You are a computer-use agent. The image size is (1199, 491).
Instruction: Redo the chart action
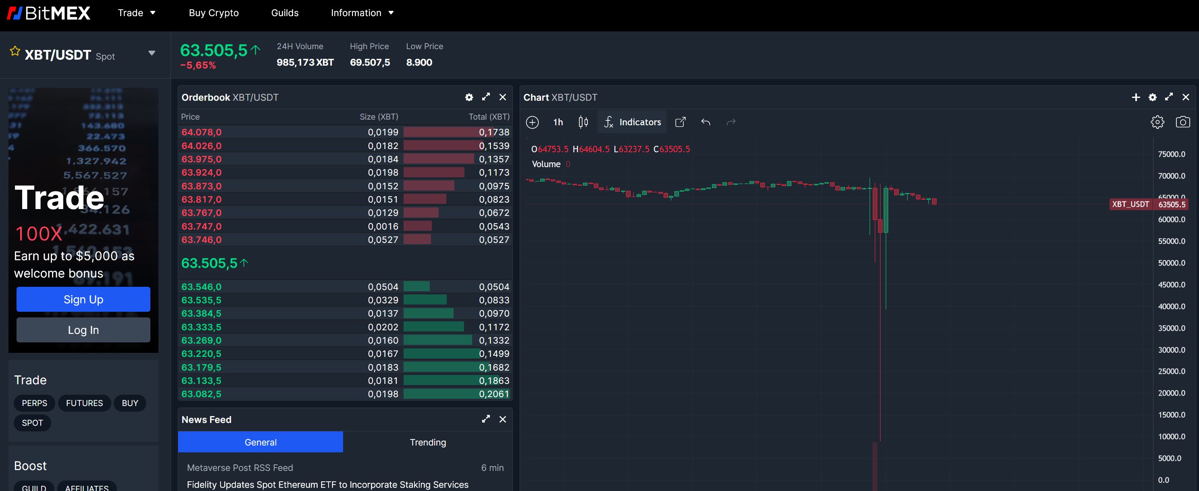click(731, 122)
